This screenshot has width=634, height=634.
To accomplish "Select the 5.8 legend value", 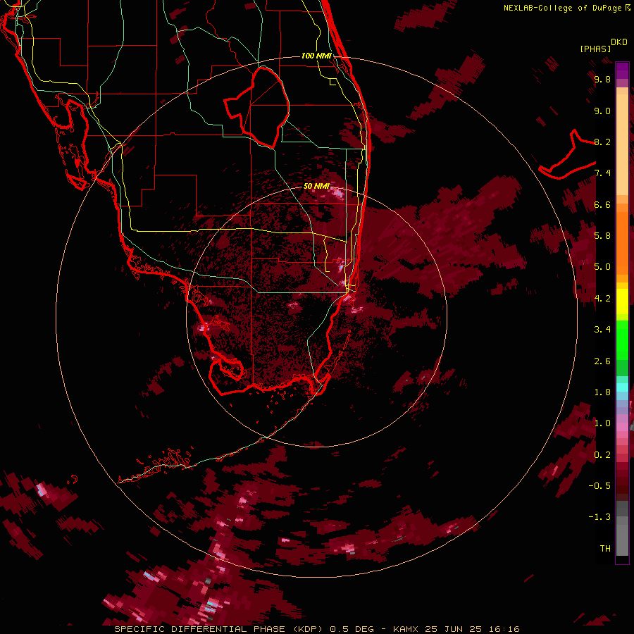I will pos(602,236).
